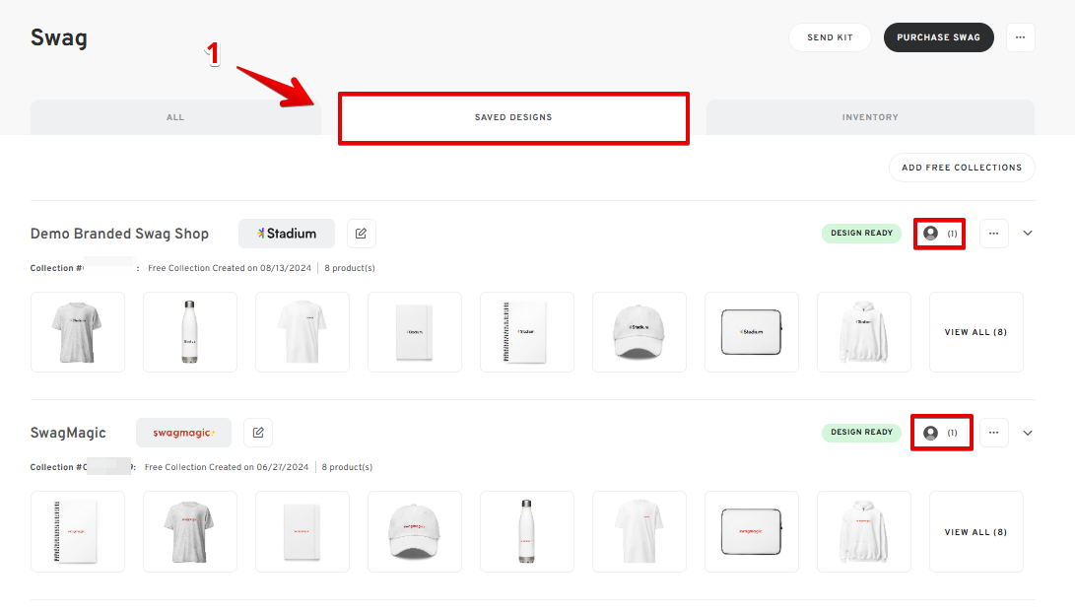Open the Stadium baseball cap thumbnail
The image size is (1075, 612).
[639, 332]
